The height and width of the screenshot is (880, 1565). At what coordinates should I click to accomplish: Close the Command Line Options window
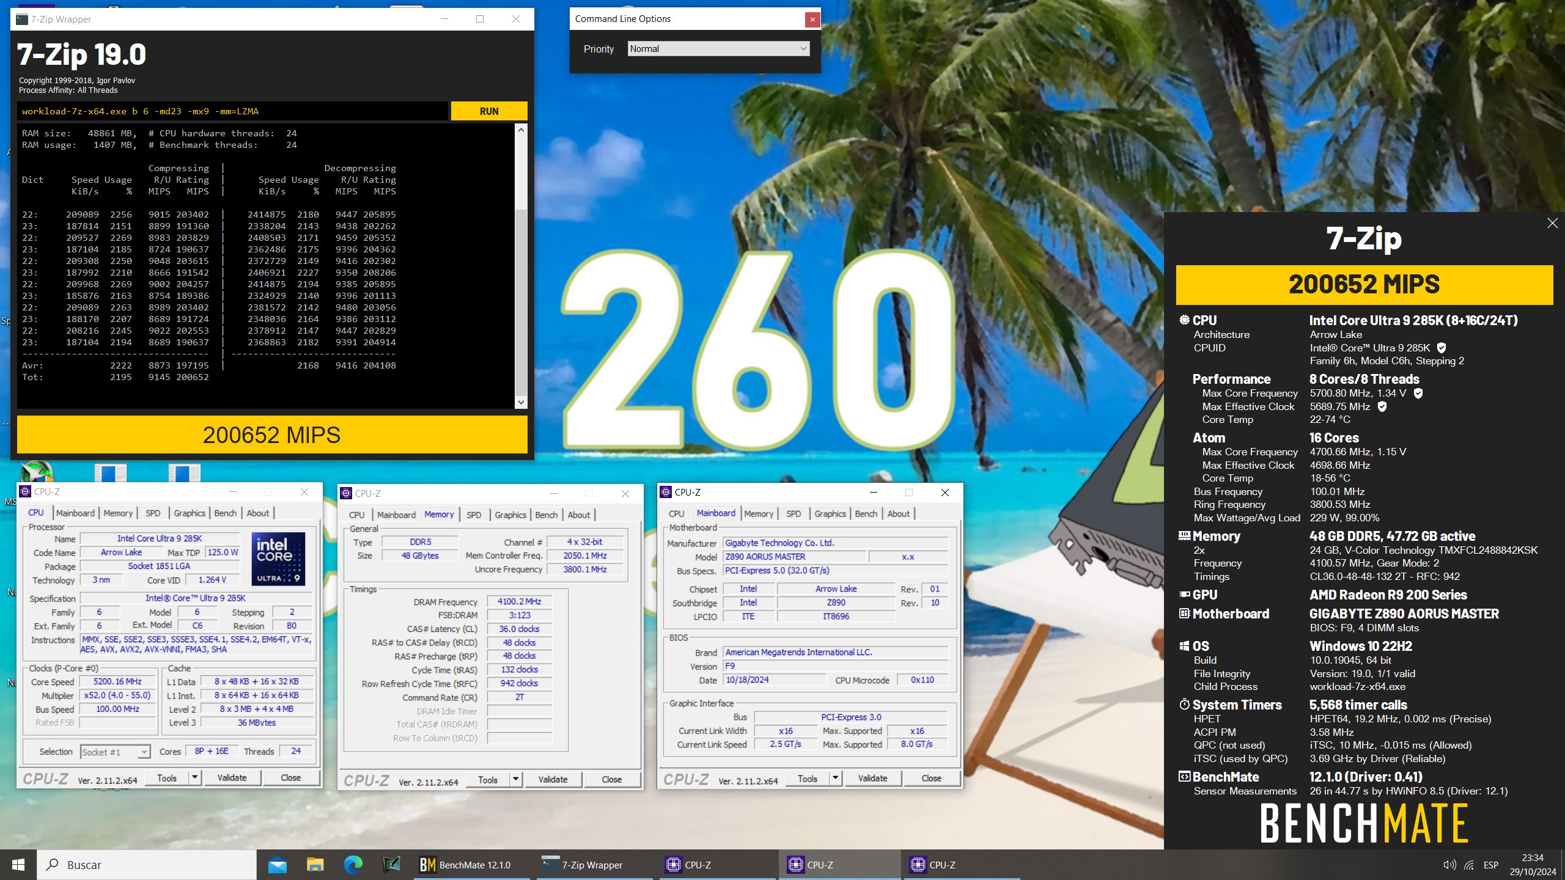coord(812,20)
